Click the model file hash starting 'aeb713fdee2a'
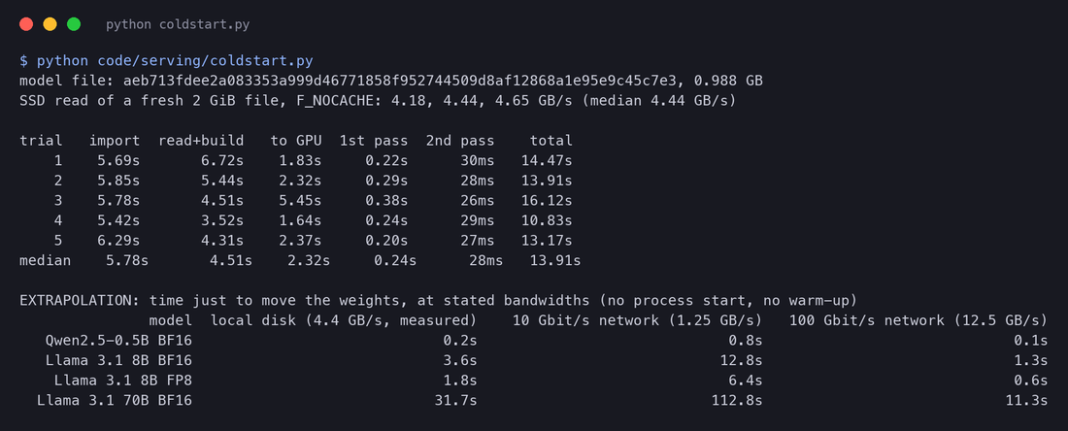Viewport: 1068px width, 431px height. 400,81
